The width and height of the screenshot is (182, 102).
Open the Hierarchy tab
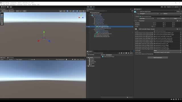pos(90,9)
